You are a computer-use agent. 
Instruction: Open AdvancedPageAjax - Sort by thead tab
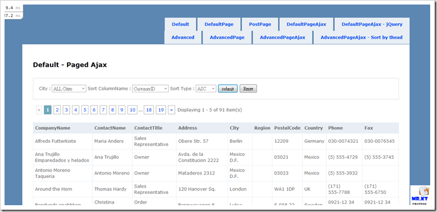pos(362,37)
